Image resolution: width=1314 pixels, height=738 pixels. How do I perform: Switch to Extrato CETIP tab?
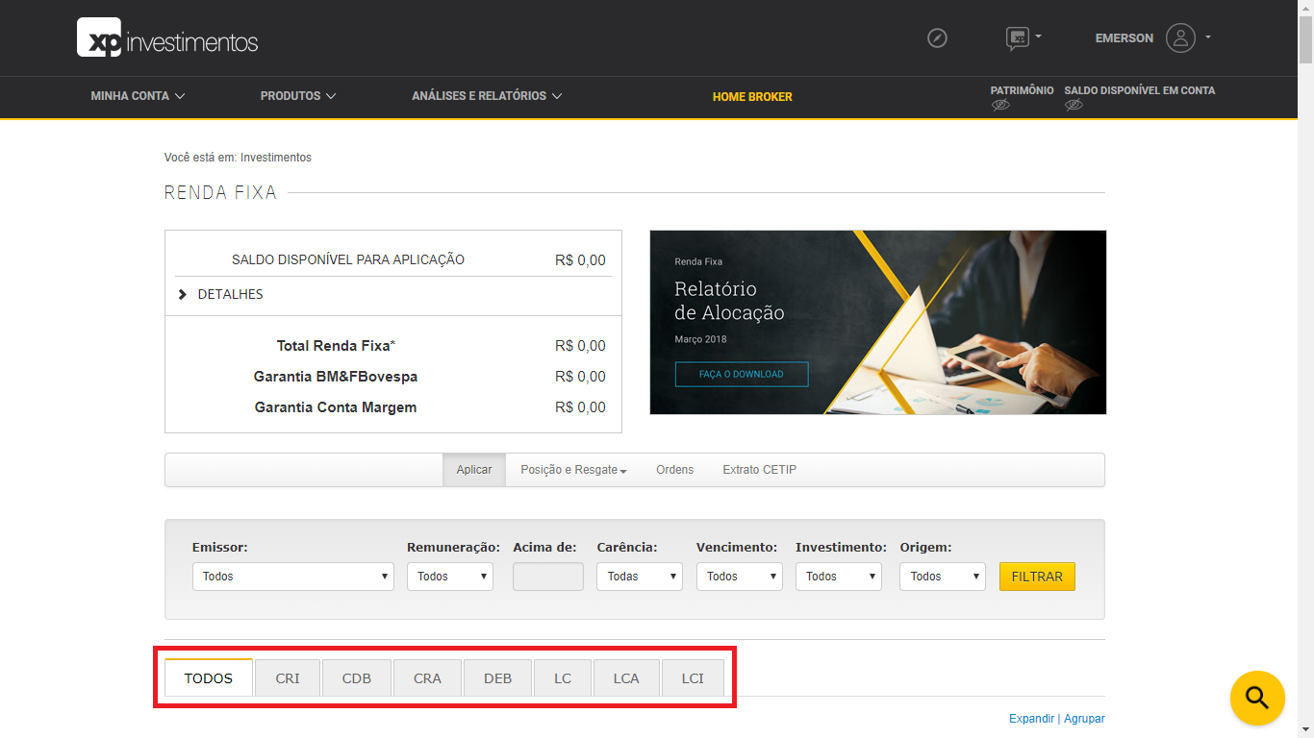760,470
